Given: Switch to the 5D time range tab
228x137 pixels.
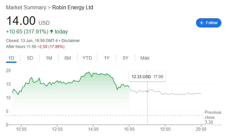Looking at the screenshot, I should (30, 58).
